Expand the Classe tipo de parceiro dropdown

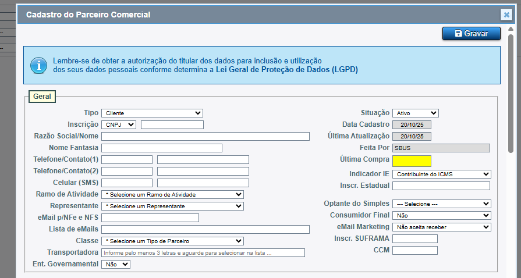pyautogui.click(x=172, y=241)
